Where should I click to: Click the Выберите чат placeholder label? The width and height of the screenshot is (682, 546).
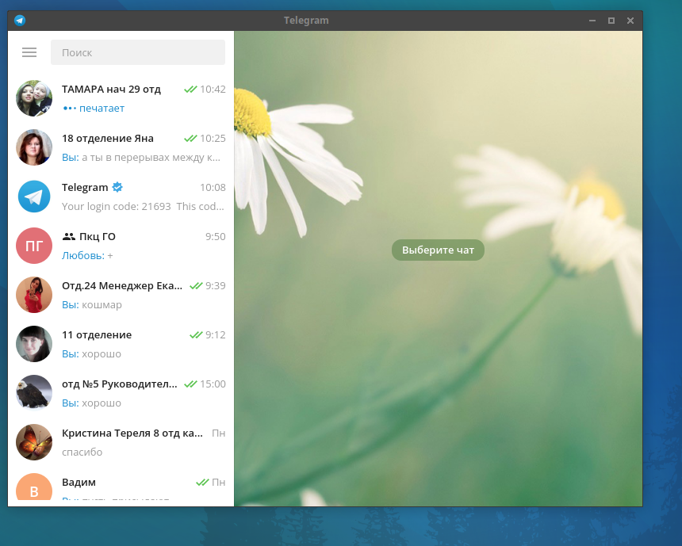pyautogui.click(x=438, y=250)
